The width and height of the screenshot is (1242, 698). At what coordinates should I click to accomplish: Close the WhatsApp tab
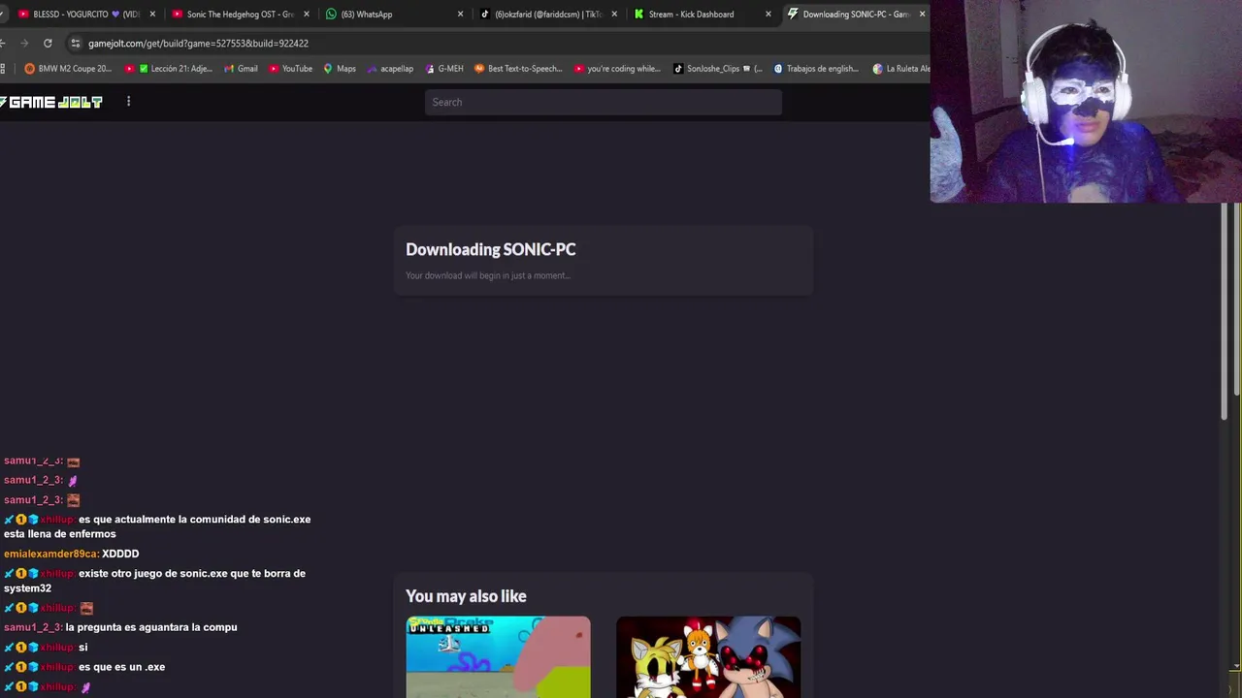[x=460, y=15]
